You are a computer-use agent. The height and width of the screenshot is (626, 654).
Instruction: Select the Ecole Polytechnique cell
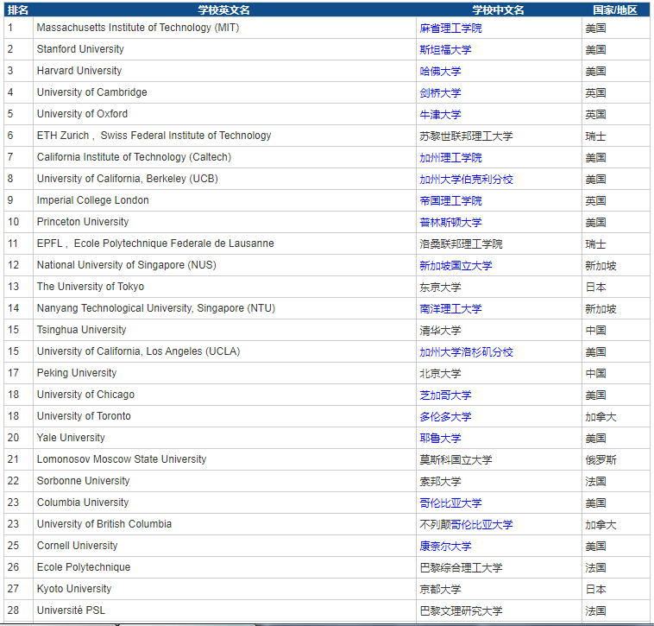(224, 567)
